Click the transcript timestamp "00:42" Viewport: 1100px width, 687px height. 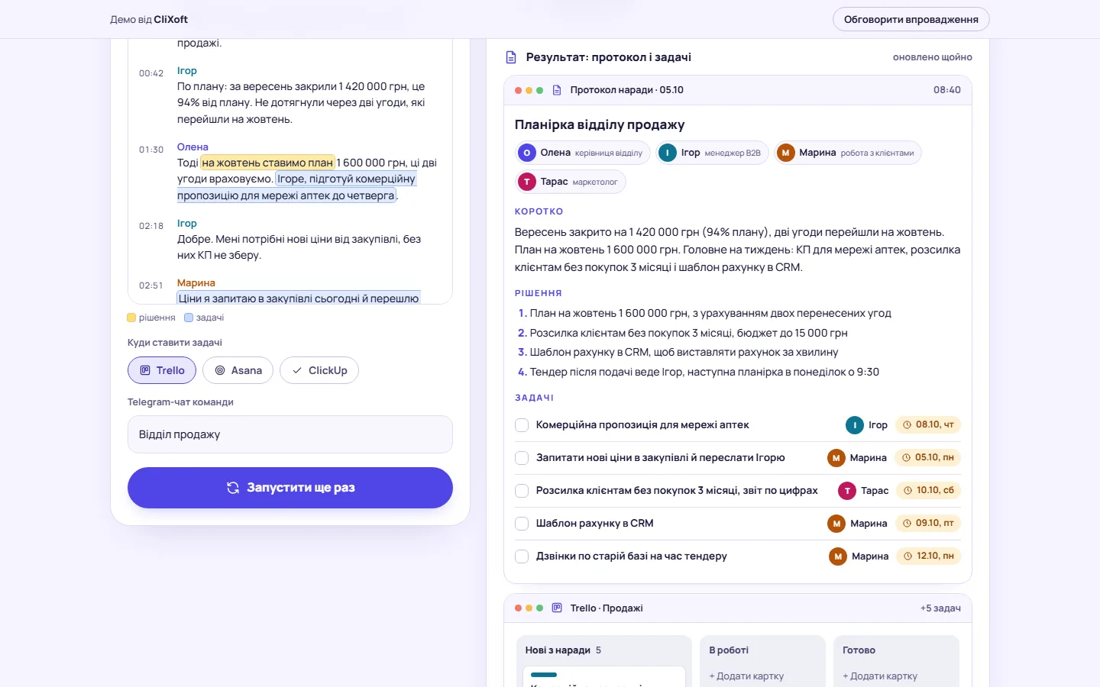[151, 73]
